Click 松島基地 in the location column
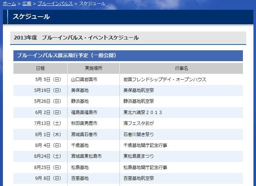 pyautogui.click(x=80, y=167)
